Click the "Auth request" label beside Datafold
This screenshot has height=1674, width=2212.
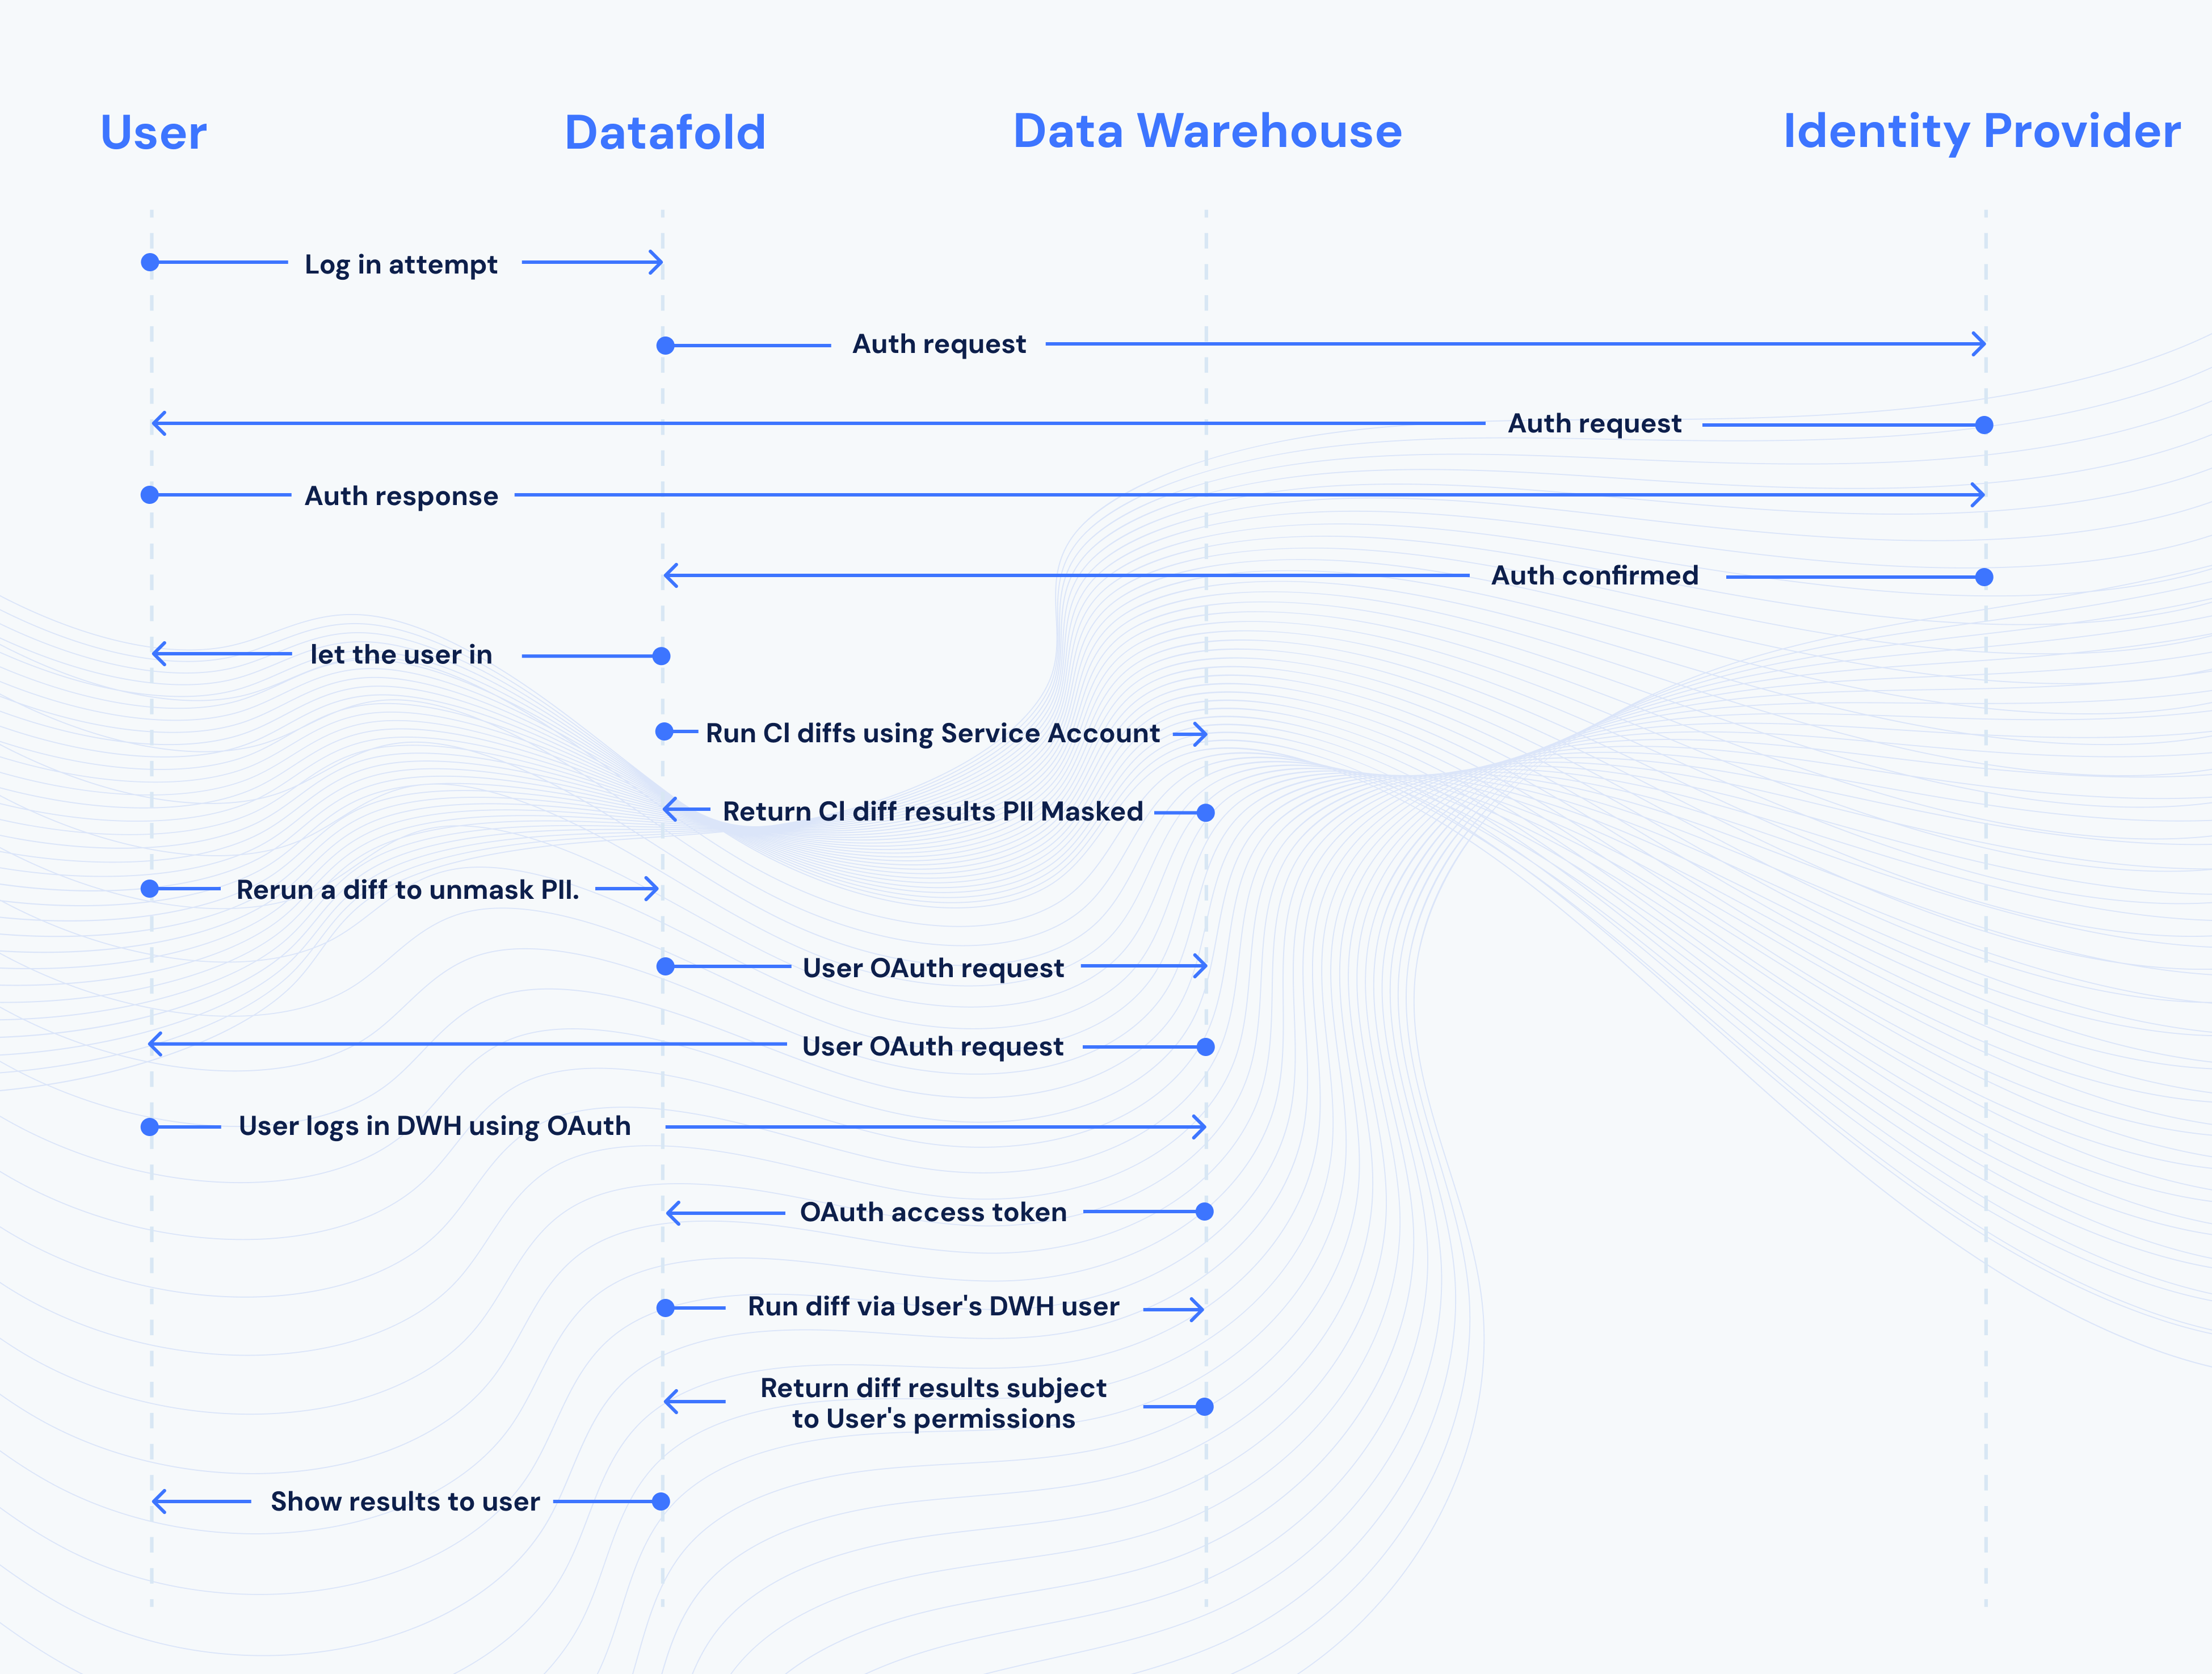pos(939,345)
